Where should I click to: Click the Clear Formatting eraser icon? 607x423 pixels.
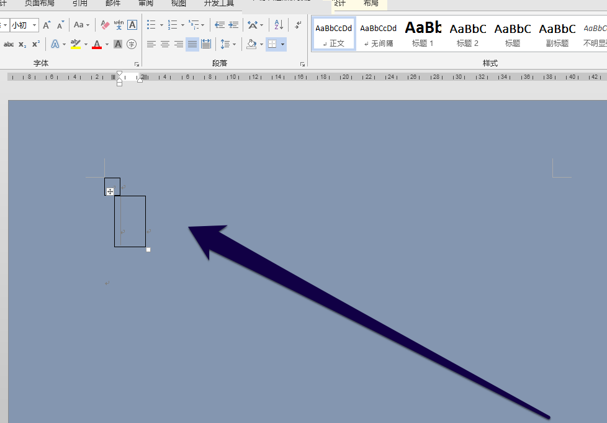pos(105,25)
